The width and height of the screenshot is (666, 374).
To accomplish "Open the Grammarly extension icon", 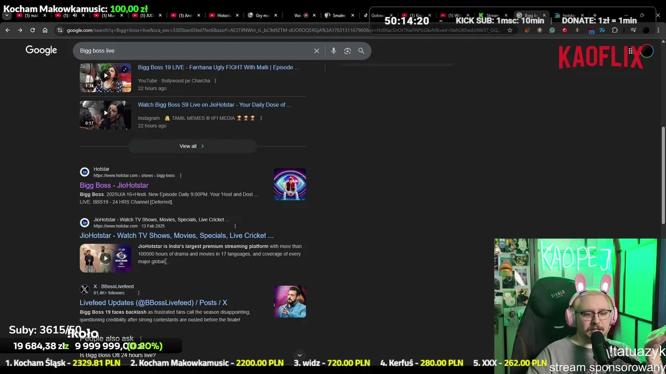I will point(552,30).
